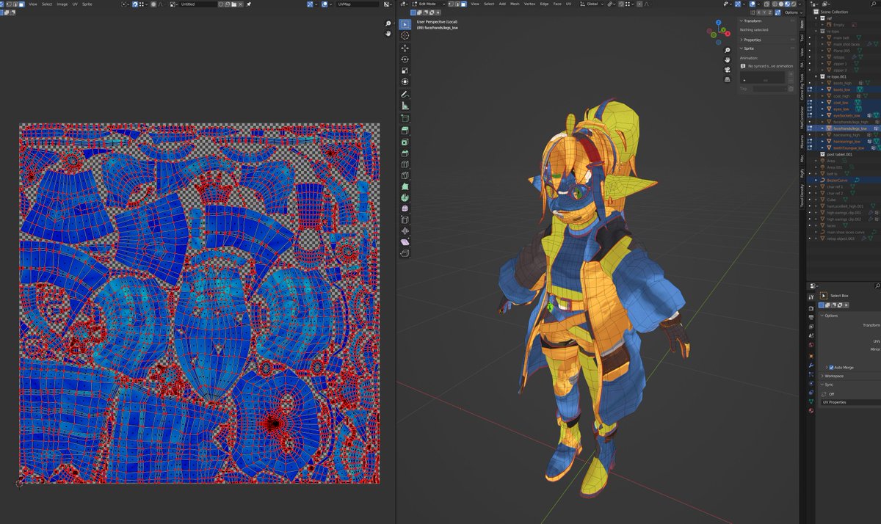The width and height of the screenshot is (881, 524).
Task: Collapse the Sync section
Action: click(822, 384)
